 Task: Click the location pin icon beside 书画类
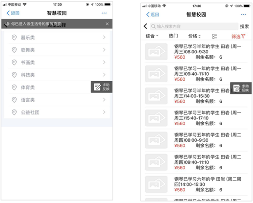point(14,62)
